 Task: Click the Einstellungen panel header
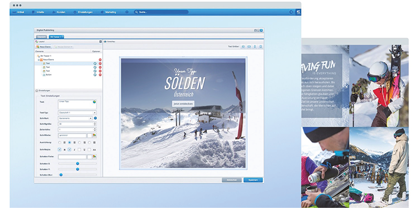[x=69, y=90]
